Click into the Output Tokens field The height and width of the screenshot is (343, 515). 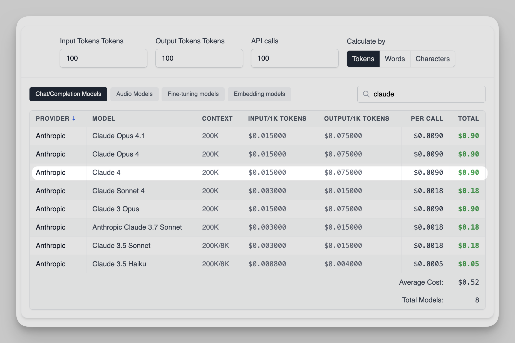pos(199,58)
